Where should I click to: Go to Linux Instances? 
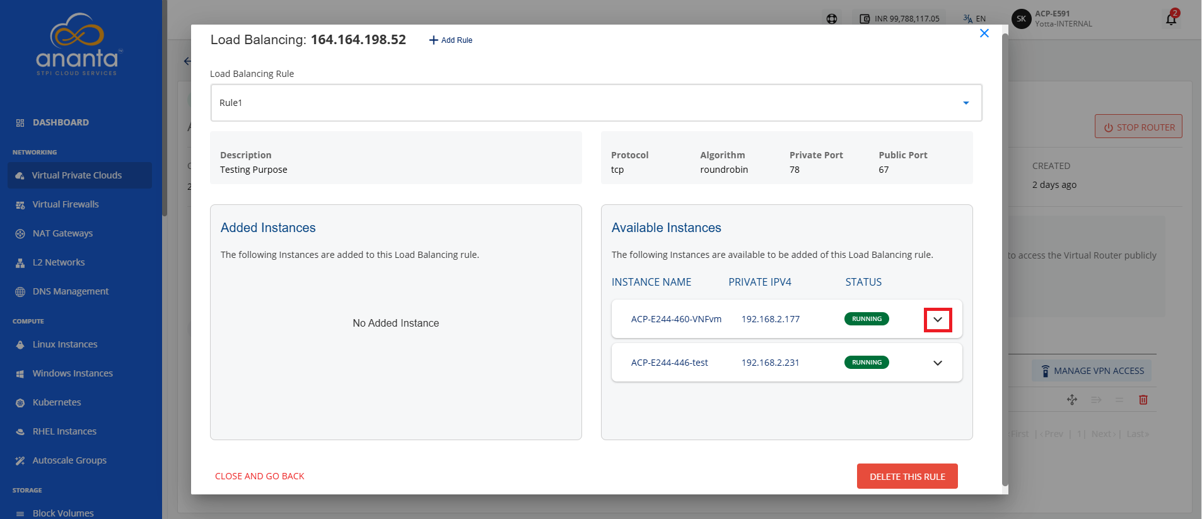click(65, 344)
